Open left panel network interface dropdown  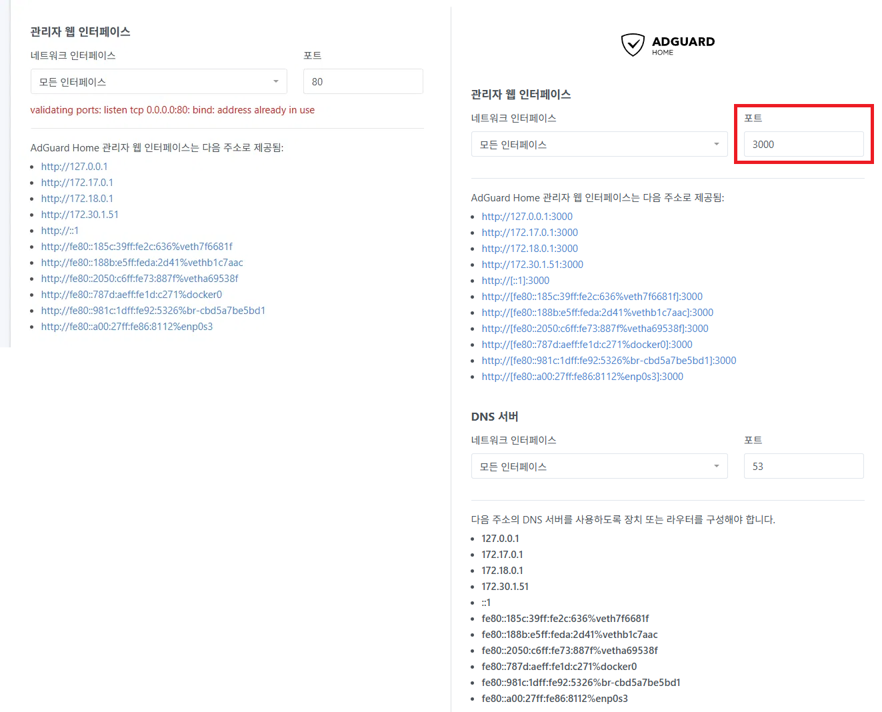pyautogui.click(x=159, y=81)
